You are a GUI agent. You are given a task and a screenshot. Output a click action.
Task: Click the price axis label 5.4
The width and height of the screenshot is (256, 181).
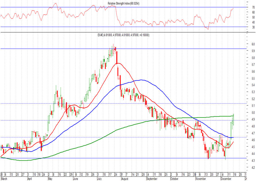click(253, 85)
